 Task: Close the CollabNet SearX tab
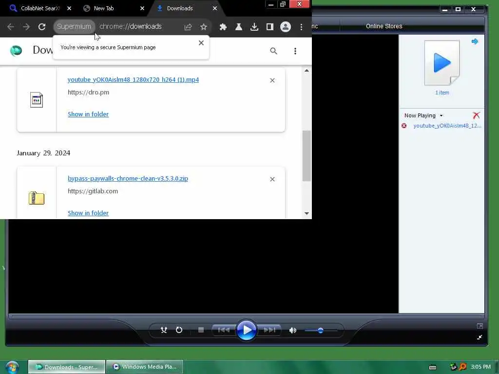click(69, 8)
